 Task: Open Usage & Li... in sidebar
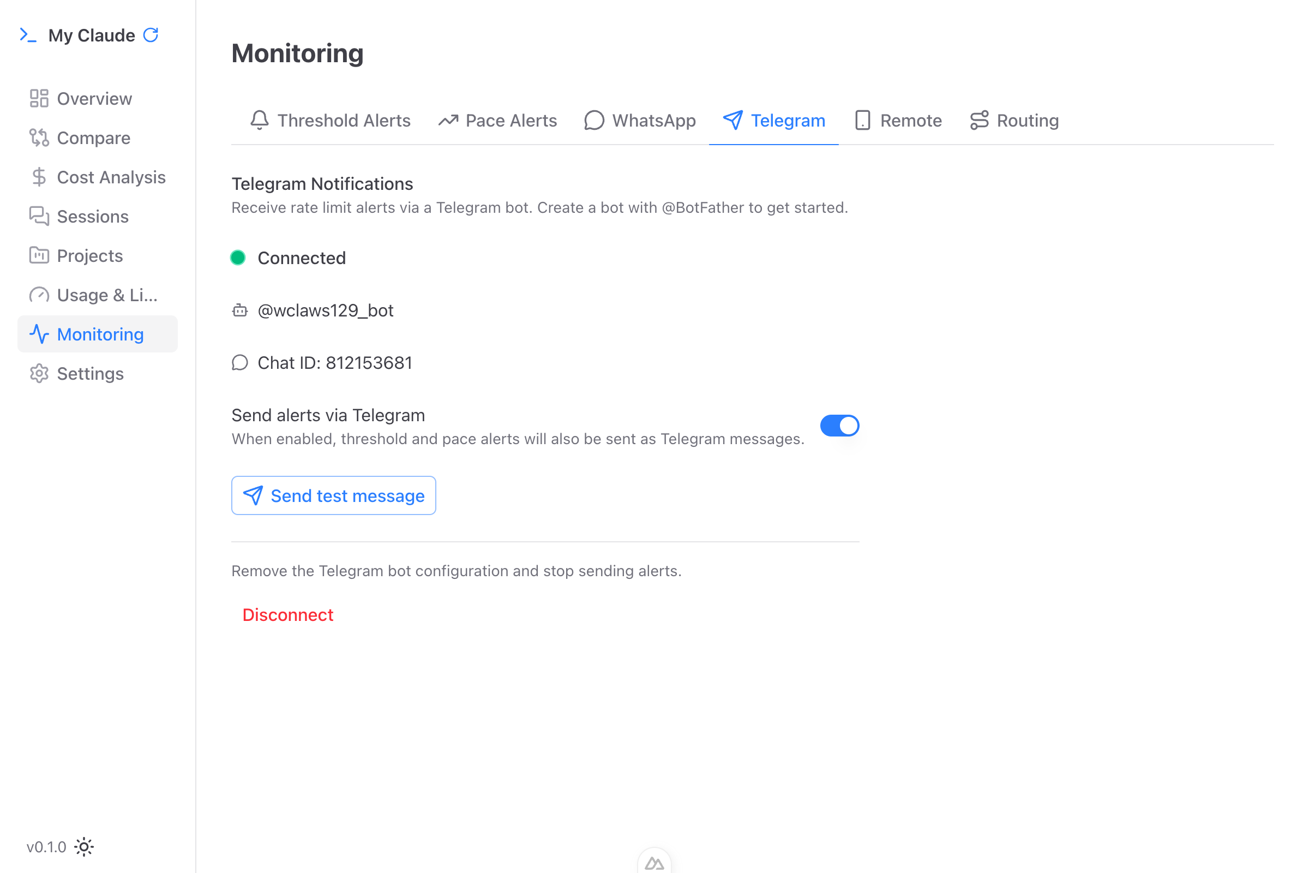(98, 295)
